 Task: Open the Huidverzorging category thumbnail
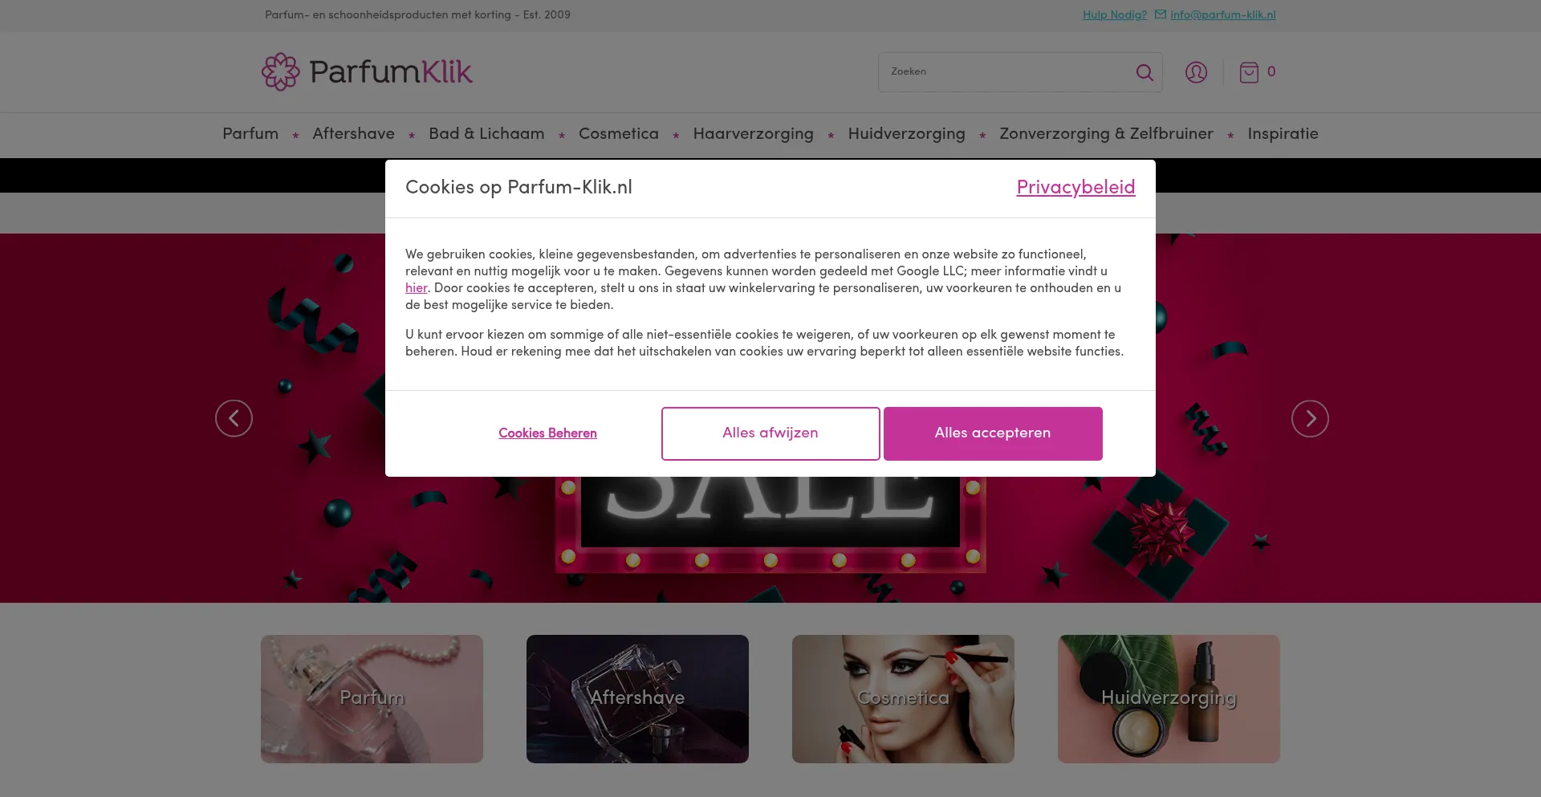[x=1169, y=699]
